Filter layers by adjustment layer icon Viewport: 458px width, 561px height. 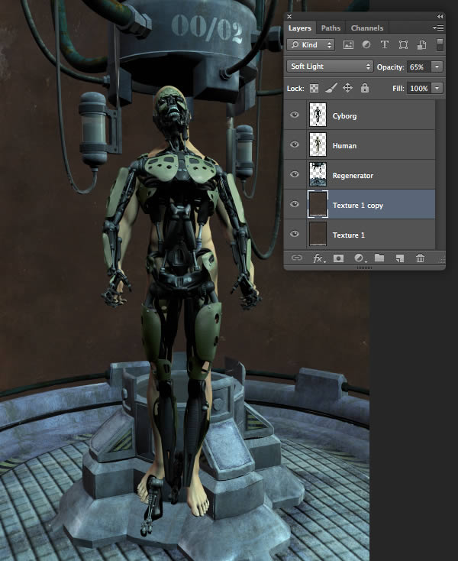366,45
